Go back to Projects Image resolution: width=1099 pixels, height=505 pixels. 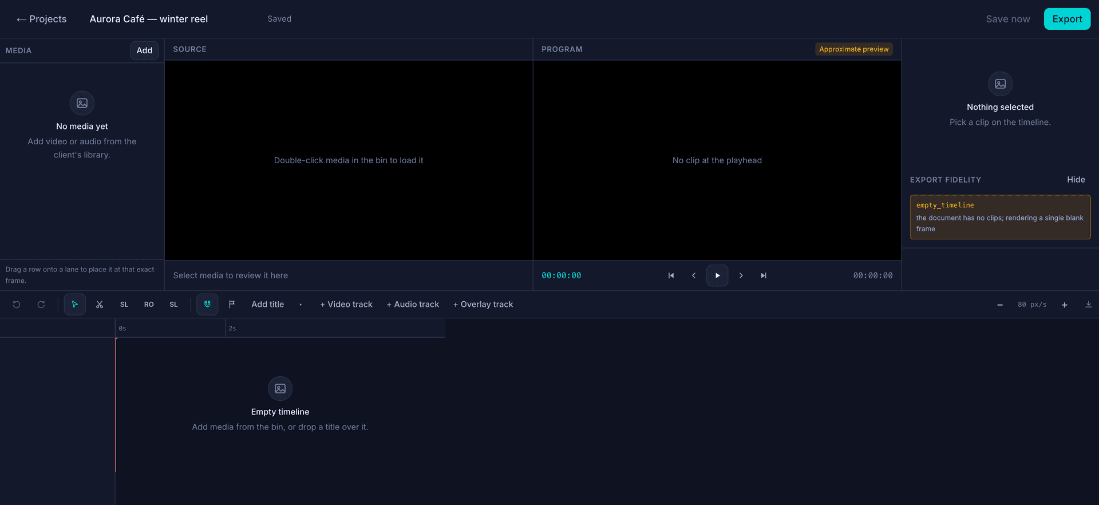42,19
